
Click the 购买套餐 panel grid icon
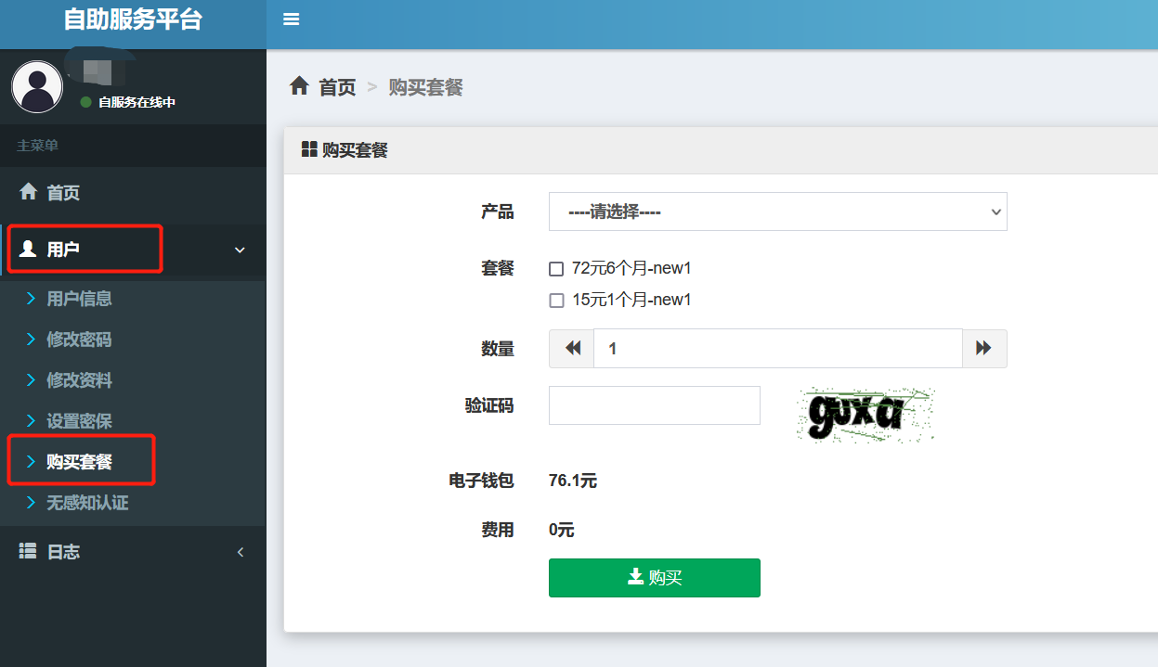pos(309,148)
